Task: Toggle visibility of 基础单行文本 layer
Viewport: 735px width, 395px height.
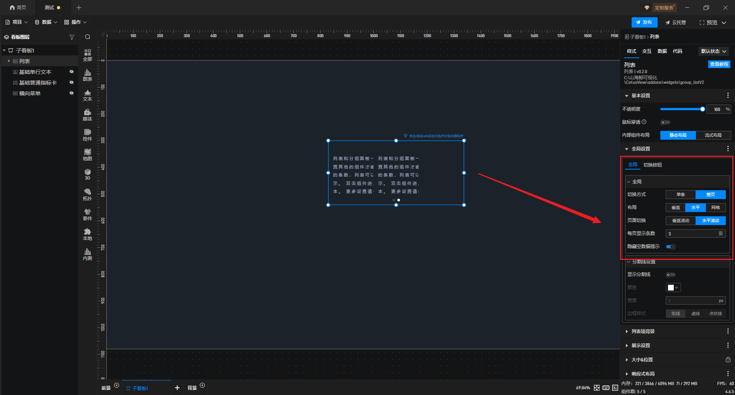Action: 71,72
